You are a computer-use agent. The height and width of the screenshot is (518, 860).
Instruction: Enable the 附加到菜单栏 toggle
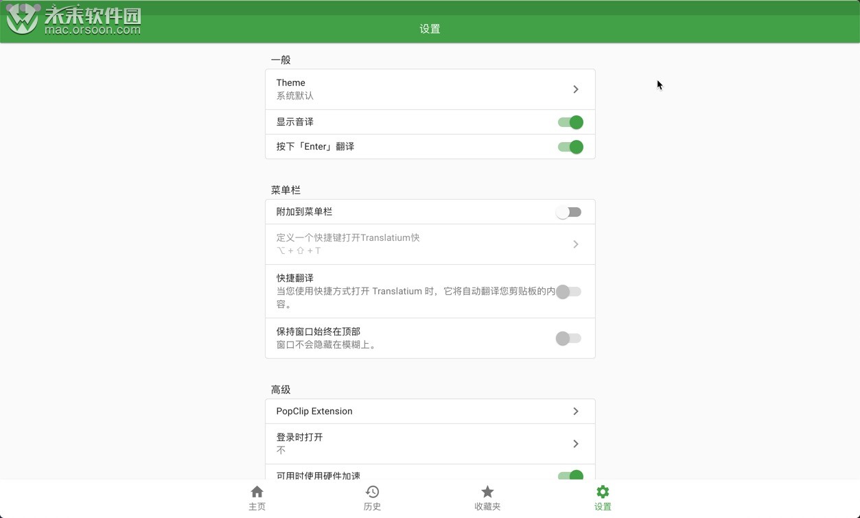pyautogui.click(x=568, y=211)
